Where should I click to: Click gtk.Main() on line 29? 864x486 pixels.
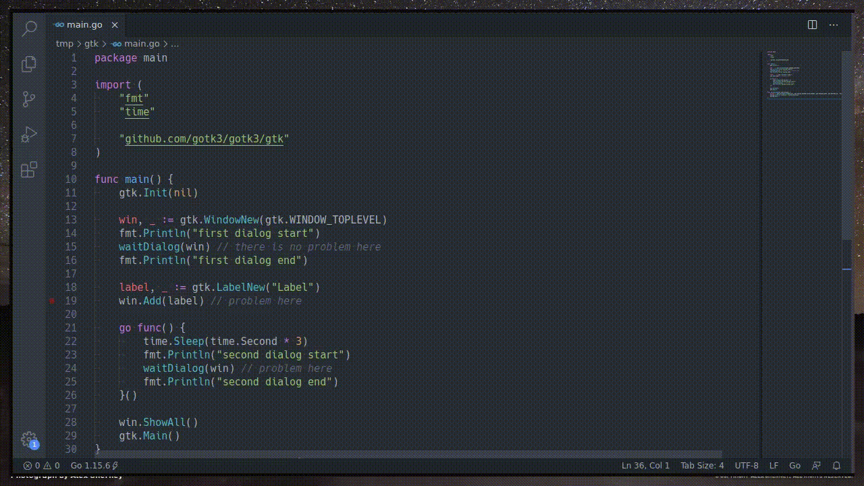pyautogui.click(x=149, y=436)
